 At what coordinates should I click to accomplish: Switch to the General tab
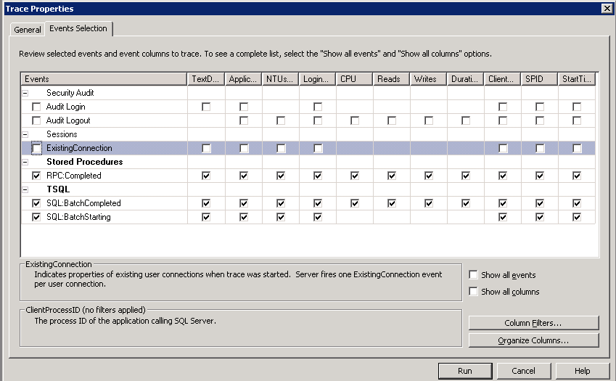[x=27, y=30]
